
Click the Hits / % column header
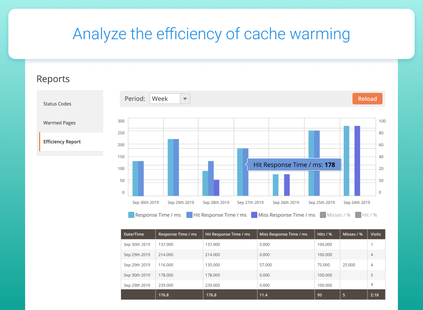324,234
